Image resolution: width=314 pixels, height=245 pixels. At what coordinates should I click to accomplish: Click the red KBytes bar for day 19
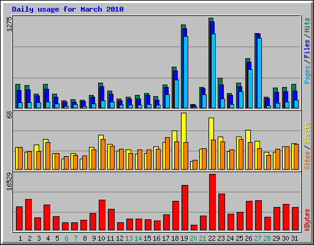pos(185,208)
